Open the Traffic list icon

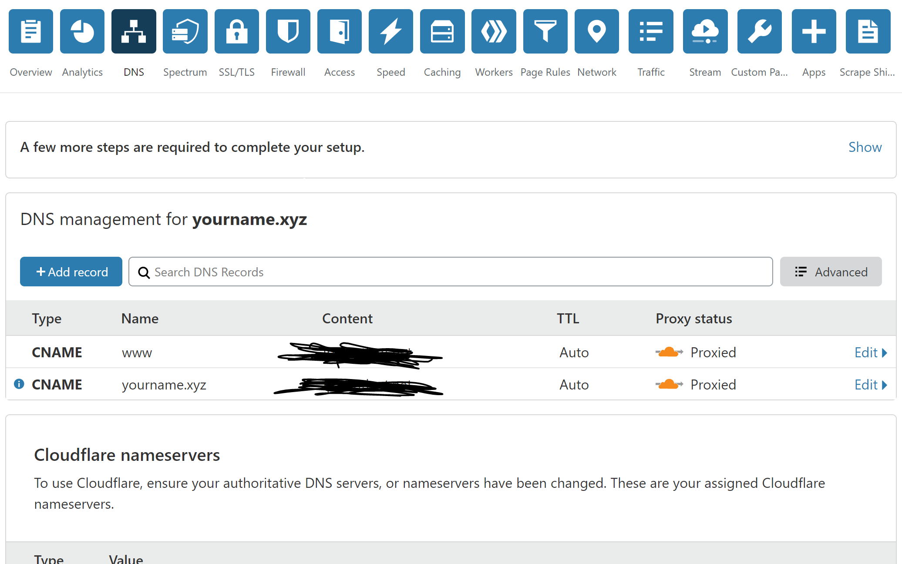click(651, 31)
